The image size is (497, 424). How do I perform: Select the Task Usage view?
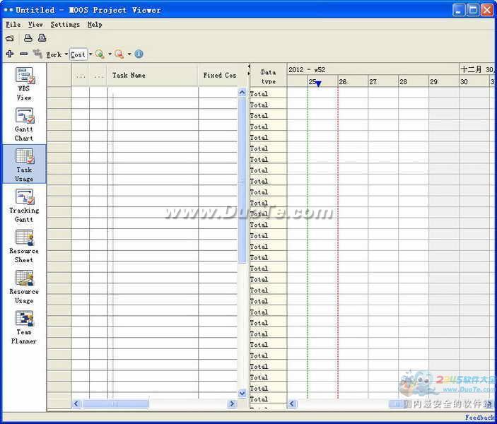(25, 165)
